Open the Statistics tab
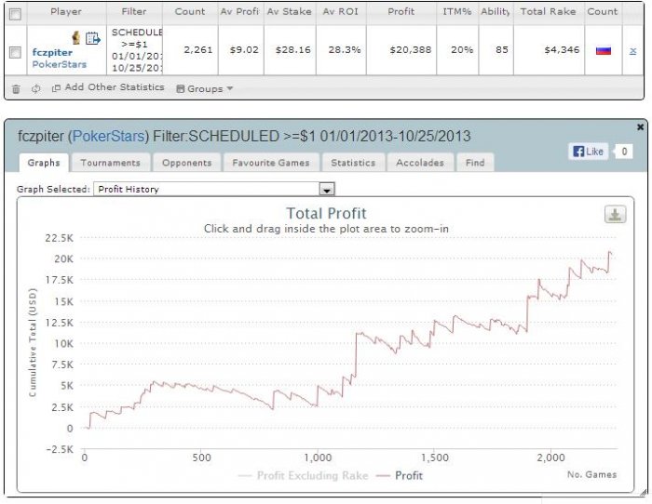The height and width of the screenshot is (504, 652). point(353,163)
